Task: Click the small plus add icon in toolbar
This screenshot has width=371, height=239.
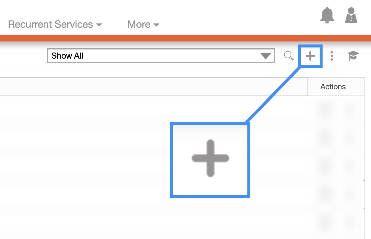Action: click(310, 56)
